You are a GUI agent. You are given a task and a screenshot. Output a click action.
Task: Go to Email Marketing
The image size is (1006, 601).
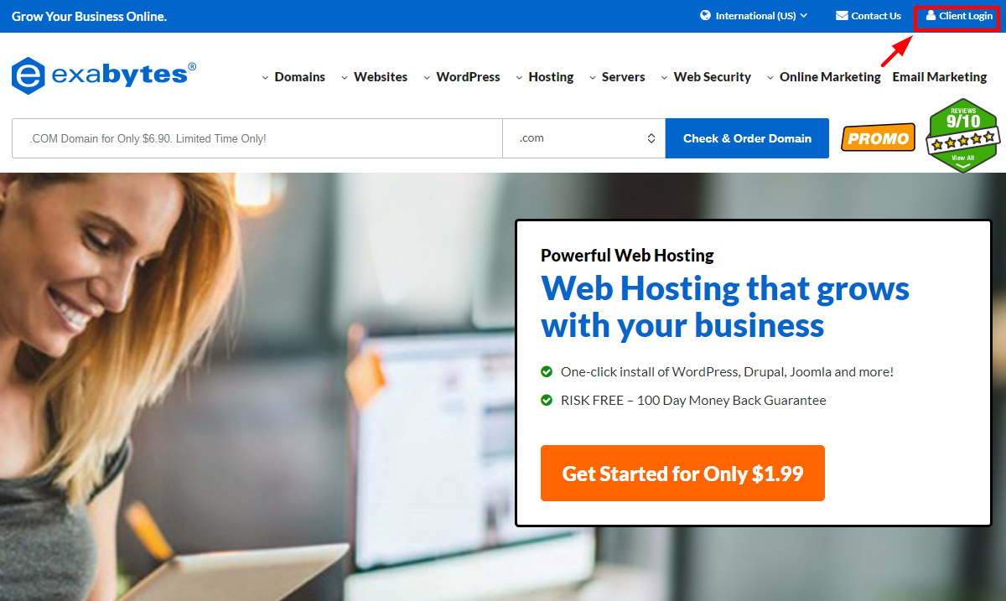click(x=940, y=77)
